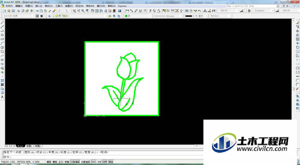
Task: Click the Help question mark icon
Action: coord(120,11)
